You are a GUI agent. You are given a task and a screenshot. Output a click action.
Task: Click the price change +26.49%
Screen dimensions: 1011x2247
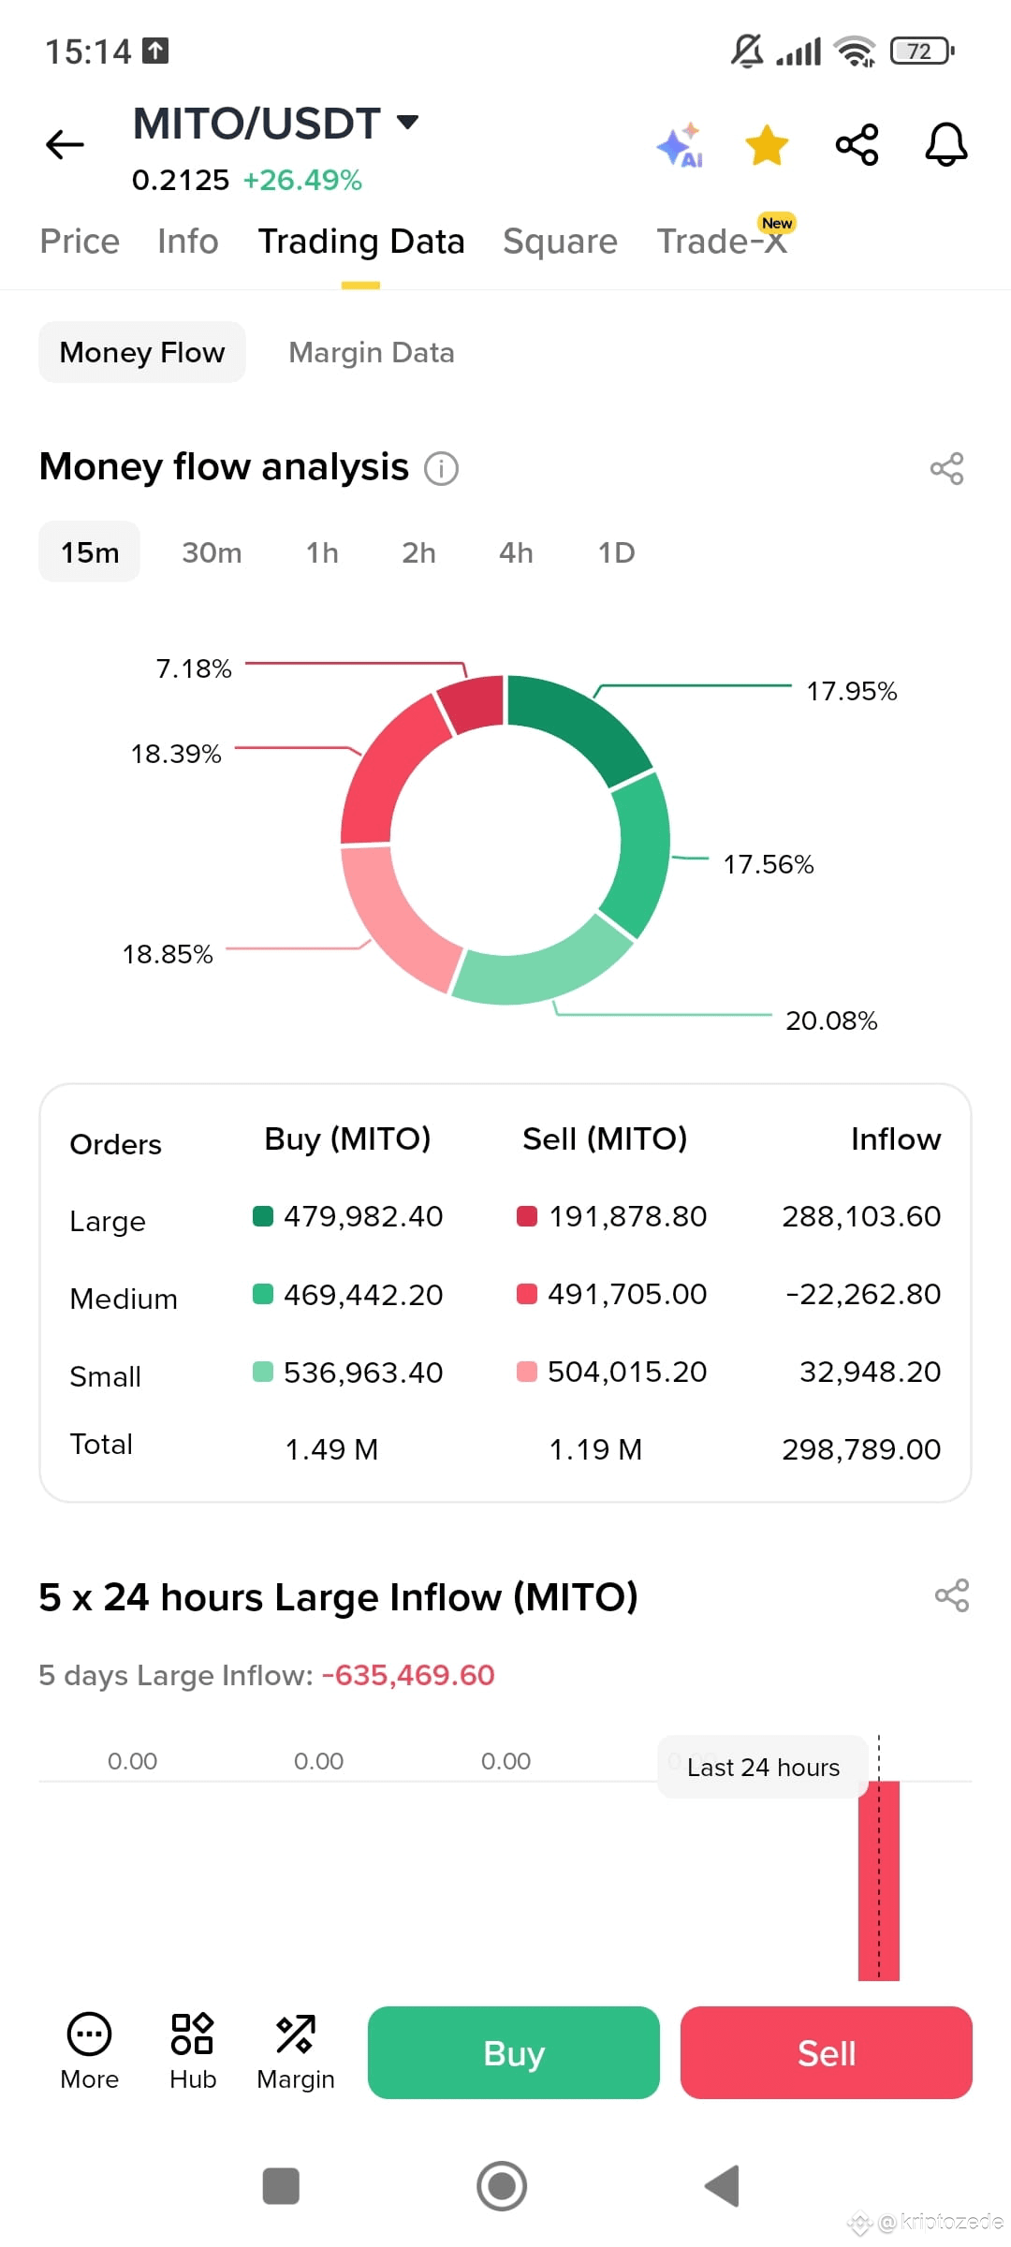(302, 180)
